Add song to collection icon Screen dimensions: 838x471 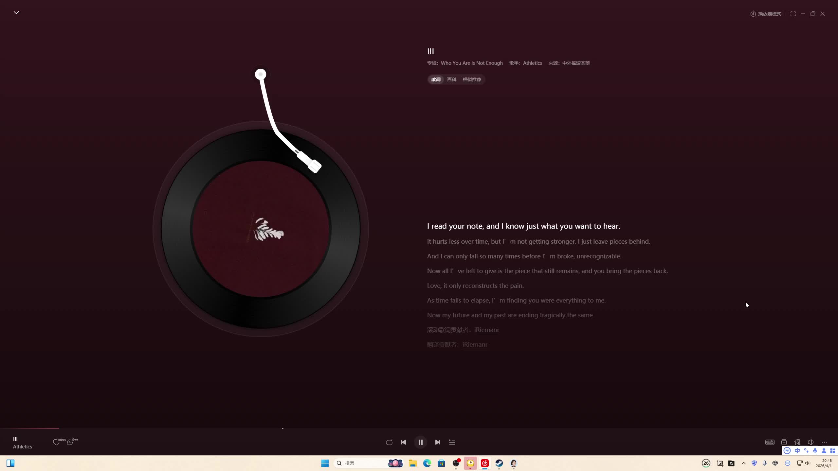[x=784, y=442]
